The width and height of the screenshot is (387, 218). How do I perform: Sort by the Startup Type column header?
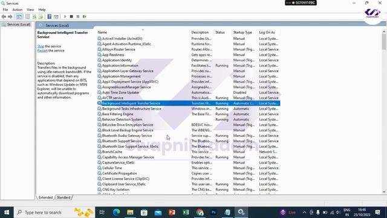pyautogui.click(x=242, y=32)
